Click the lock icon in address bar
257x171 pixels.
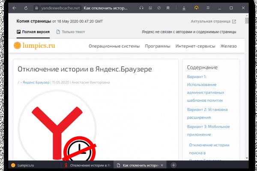pyautogui.click(x=36, y=8)
